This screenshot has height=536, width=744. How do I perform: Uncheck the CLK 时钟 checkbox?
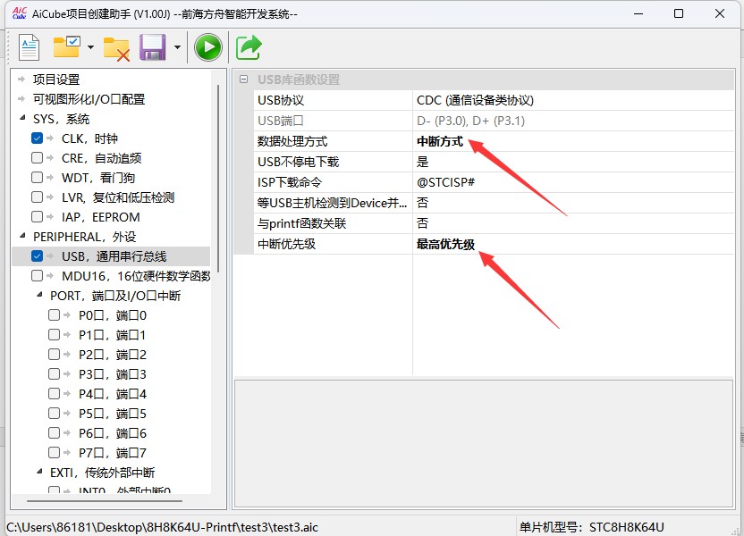coord(37,138)
